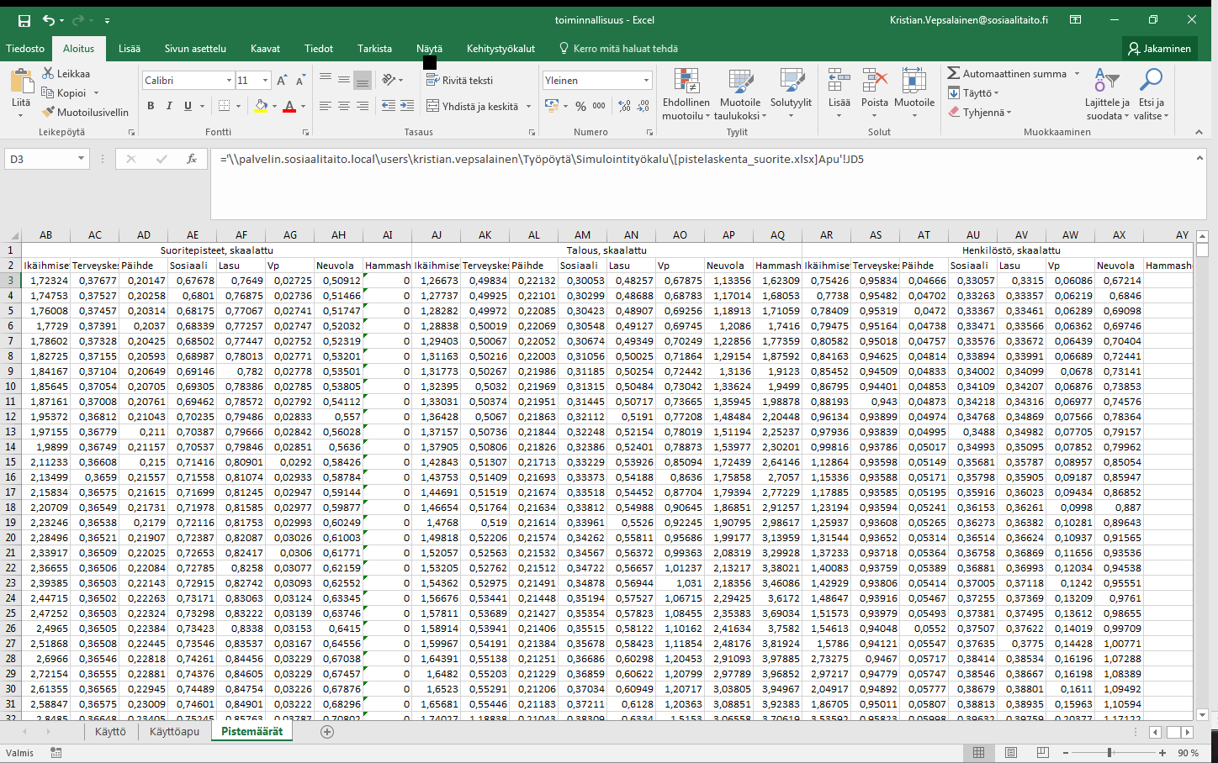
Task: Toggle bottom vertical alignment
Action: 362,81
